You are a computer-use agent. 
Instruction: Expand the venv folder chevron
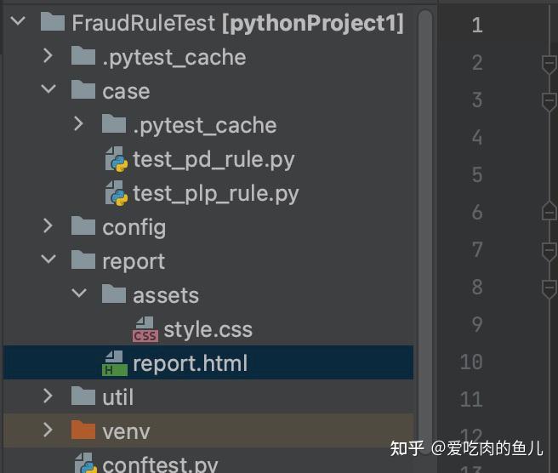tap(48, 431)
